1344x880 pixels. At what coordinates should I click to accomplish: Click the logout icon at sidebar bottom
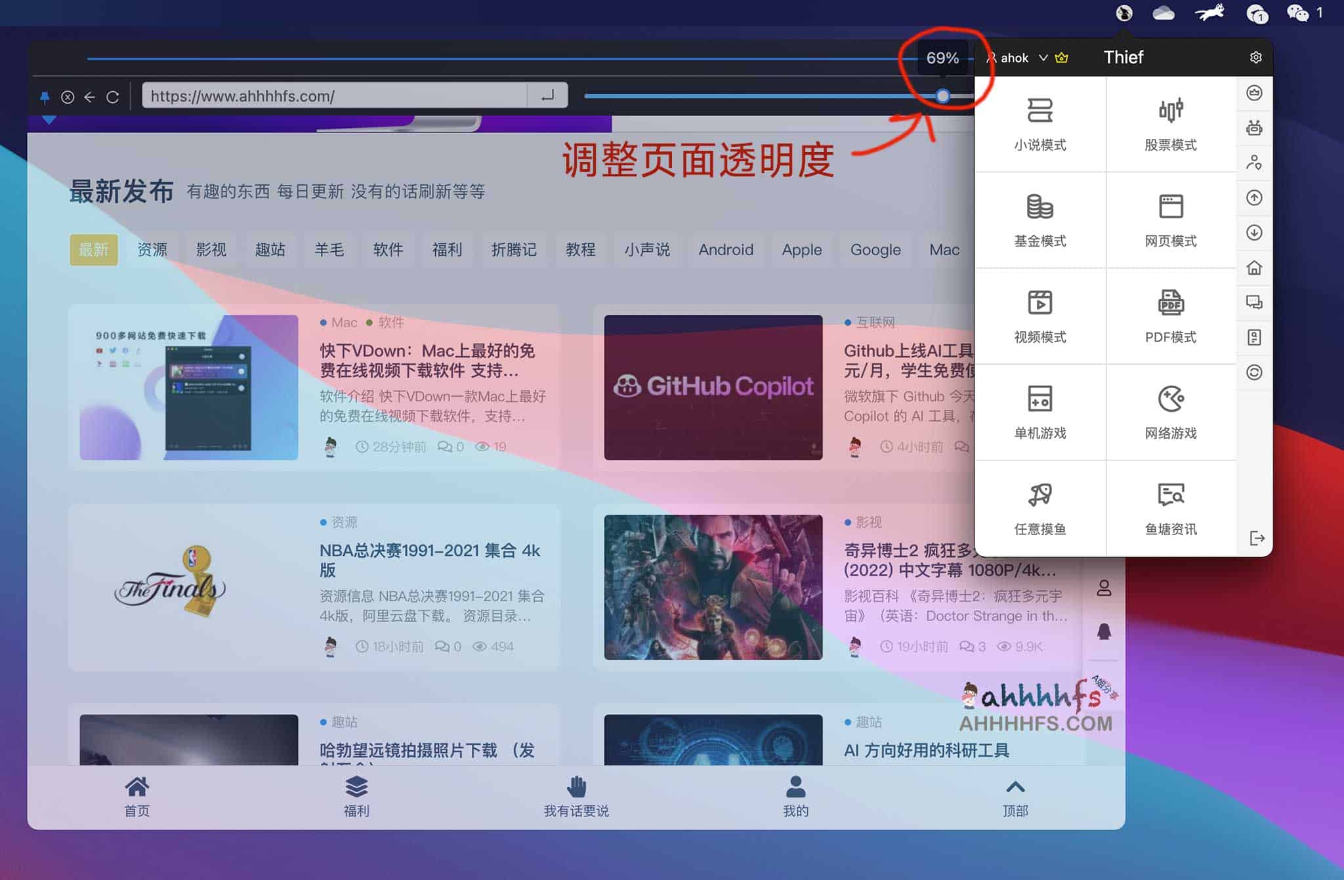[x=1257, y=538]
